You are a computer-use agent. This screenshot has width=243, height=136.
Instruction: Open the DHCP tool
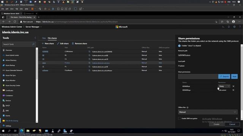[x=8, y=106]
